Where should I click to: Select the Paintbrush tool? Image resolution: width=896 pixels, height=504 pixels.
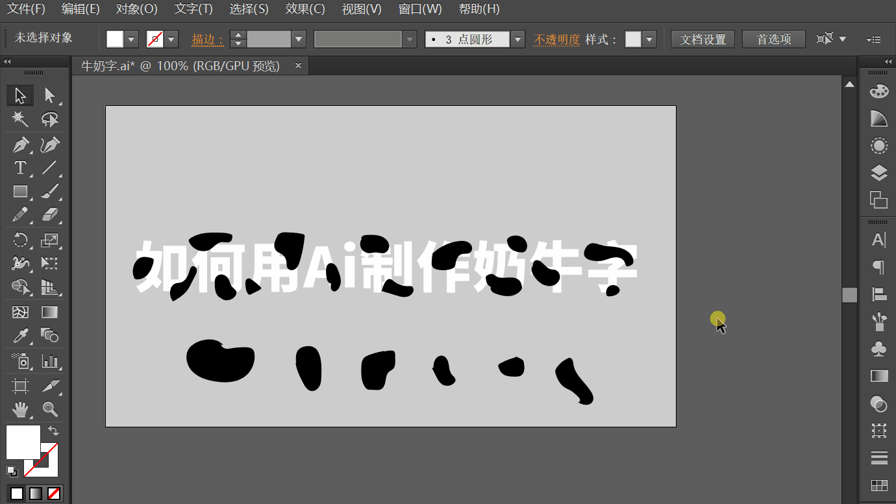click(x=49, y=192)
